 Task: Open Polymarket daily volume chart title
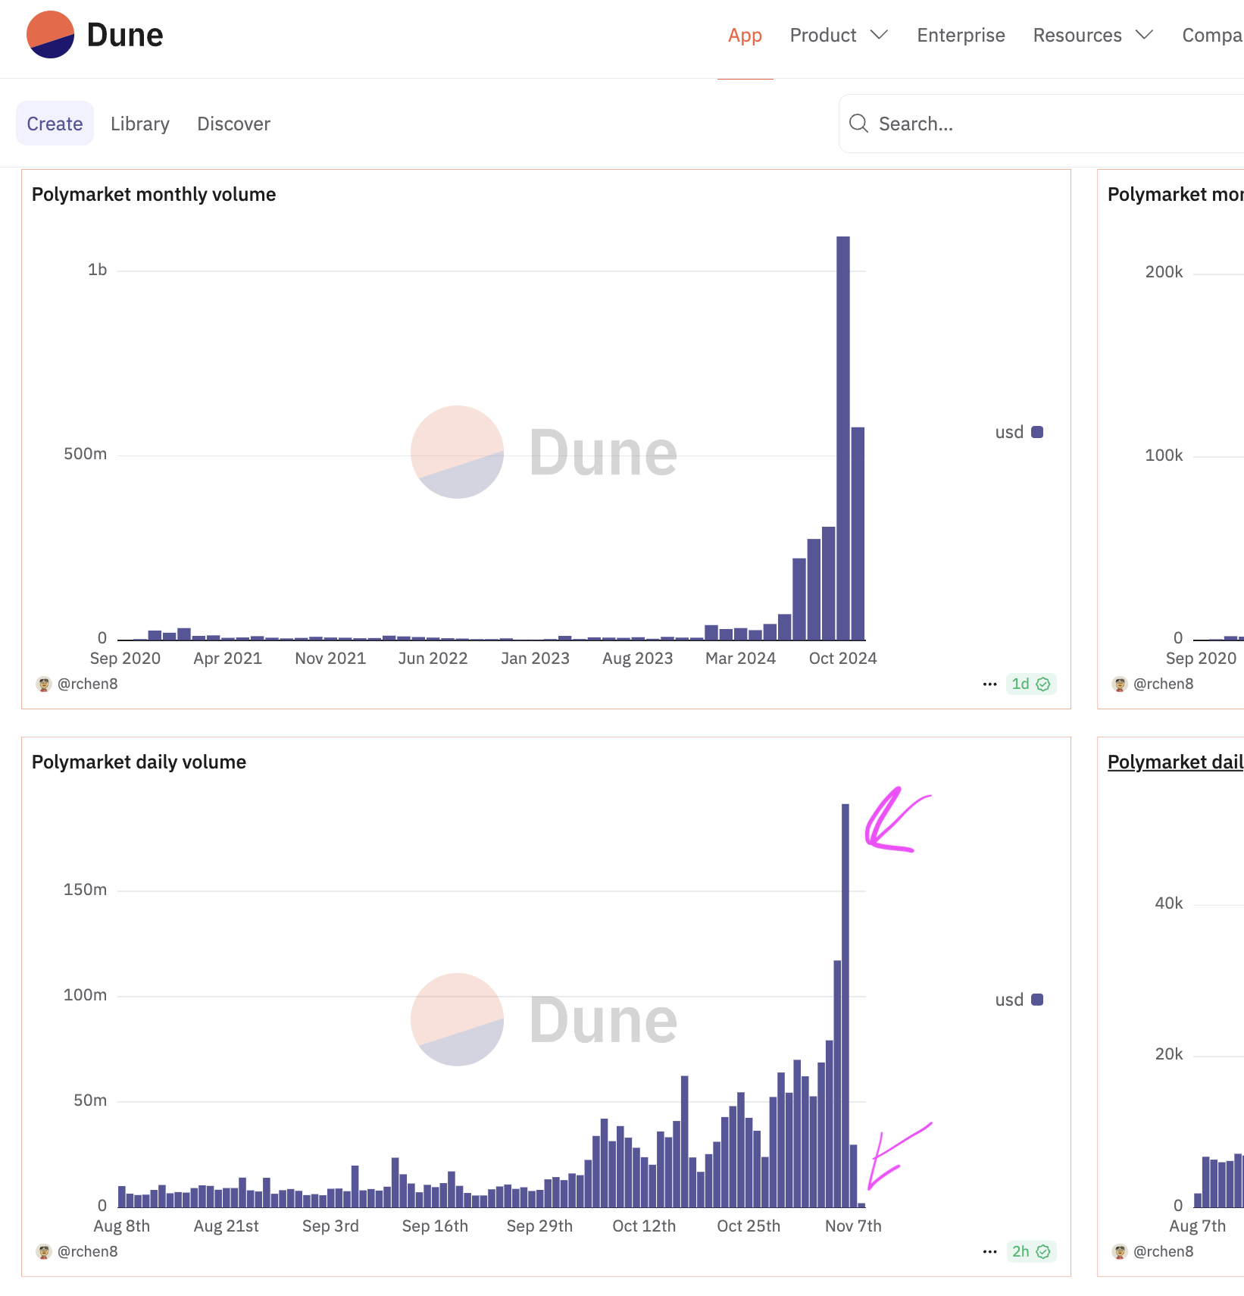pos(139,762)
